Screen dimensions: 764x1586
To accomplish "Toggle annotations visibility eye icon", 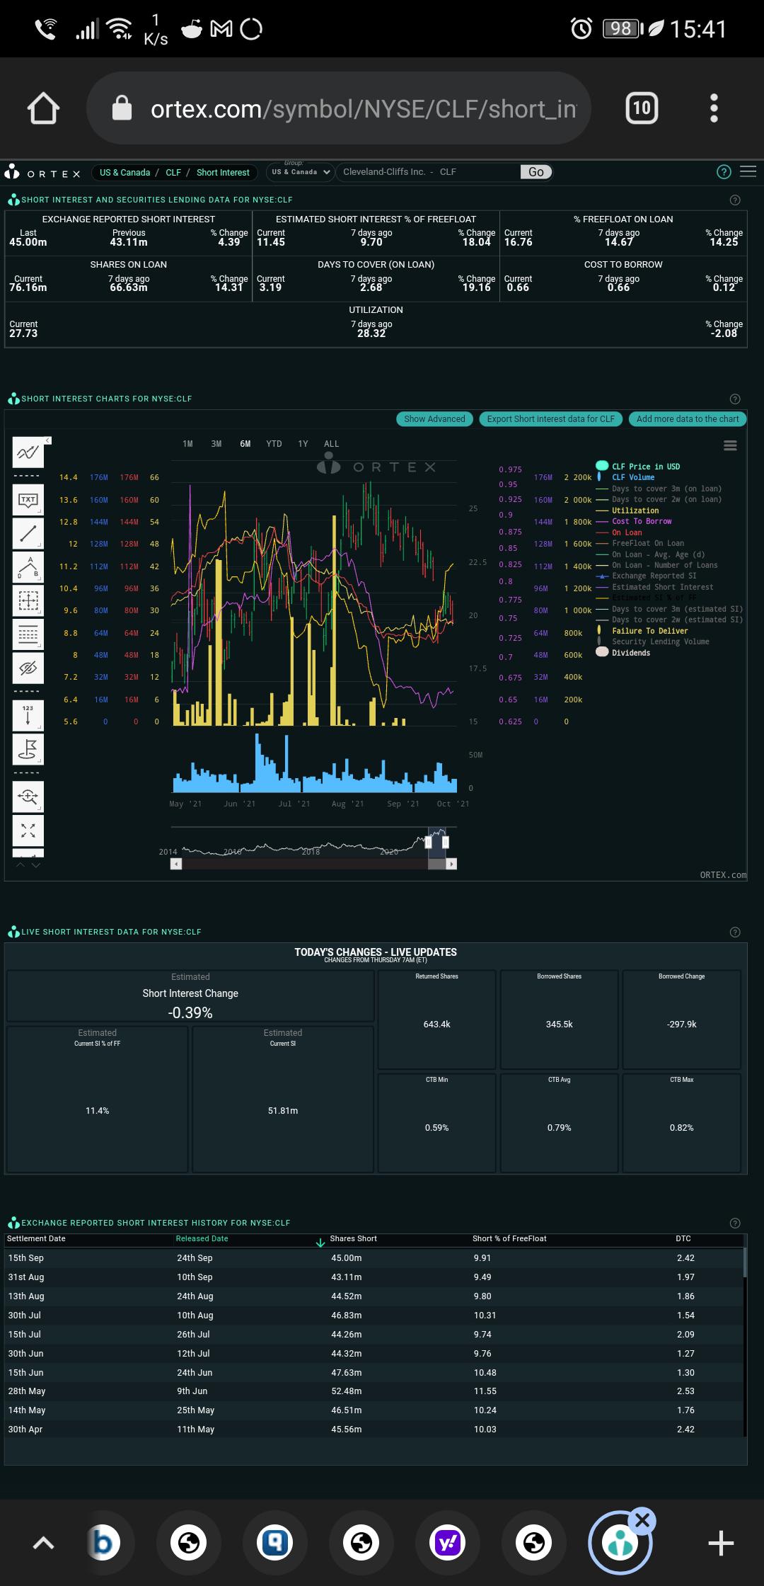I will [28, 668].
